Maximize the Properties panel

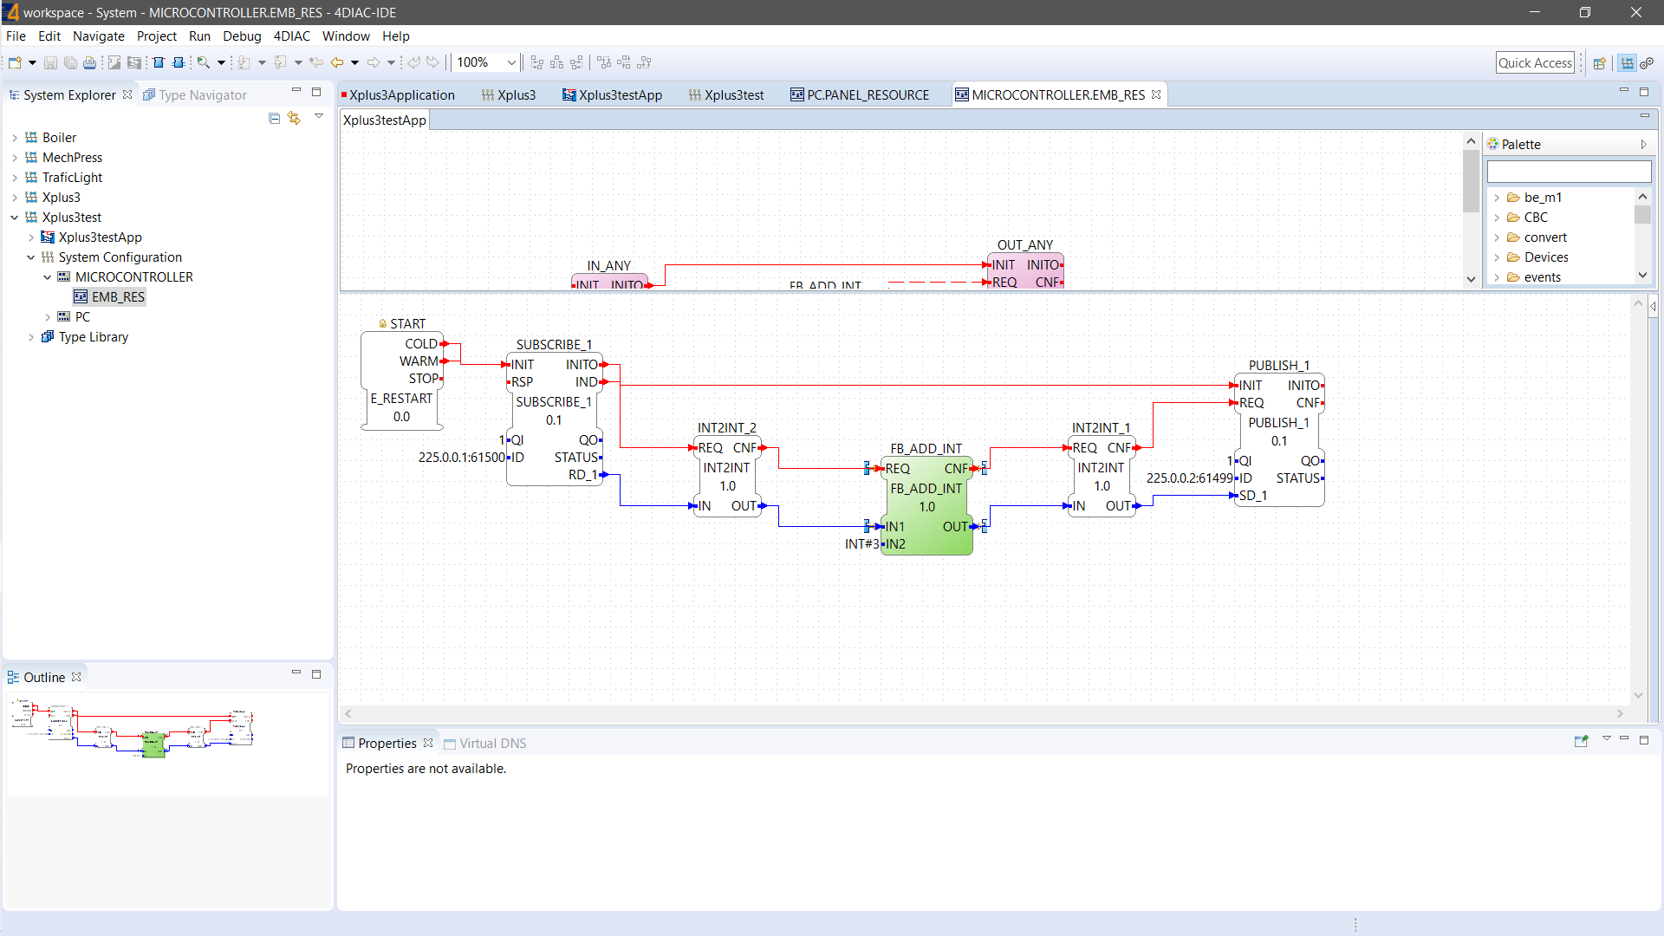[1644, 739]
